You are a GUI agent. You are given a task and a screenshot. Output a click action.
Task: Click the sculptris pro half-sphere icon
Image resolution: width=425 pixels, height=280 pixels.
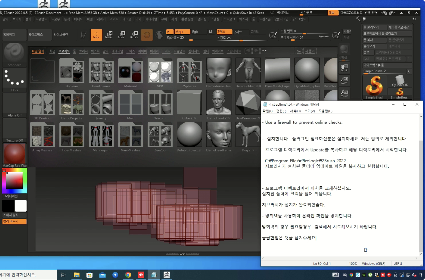pyautogui.click(x=159, y=35)
